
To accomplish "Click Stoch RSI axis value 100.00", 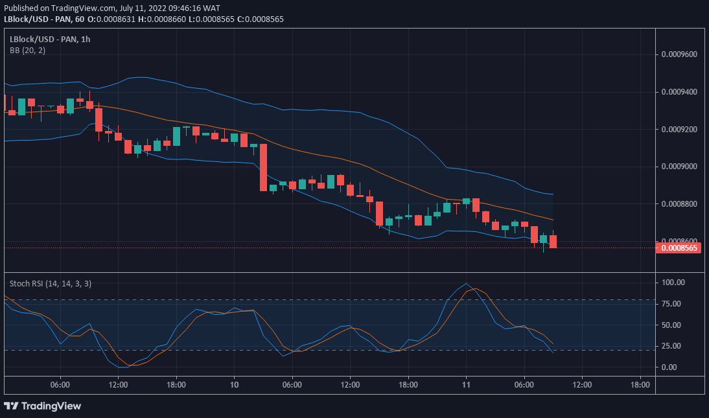I will pyautogui.click(x=673, y=283).
